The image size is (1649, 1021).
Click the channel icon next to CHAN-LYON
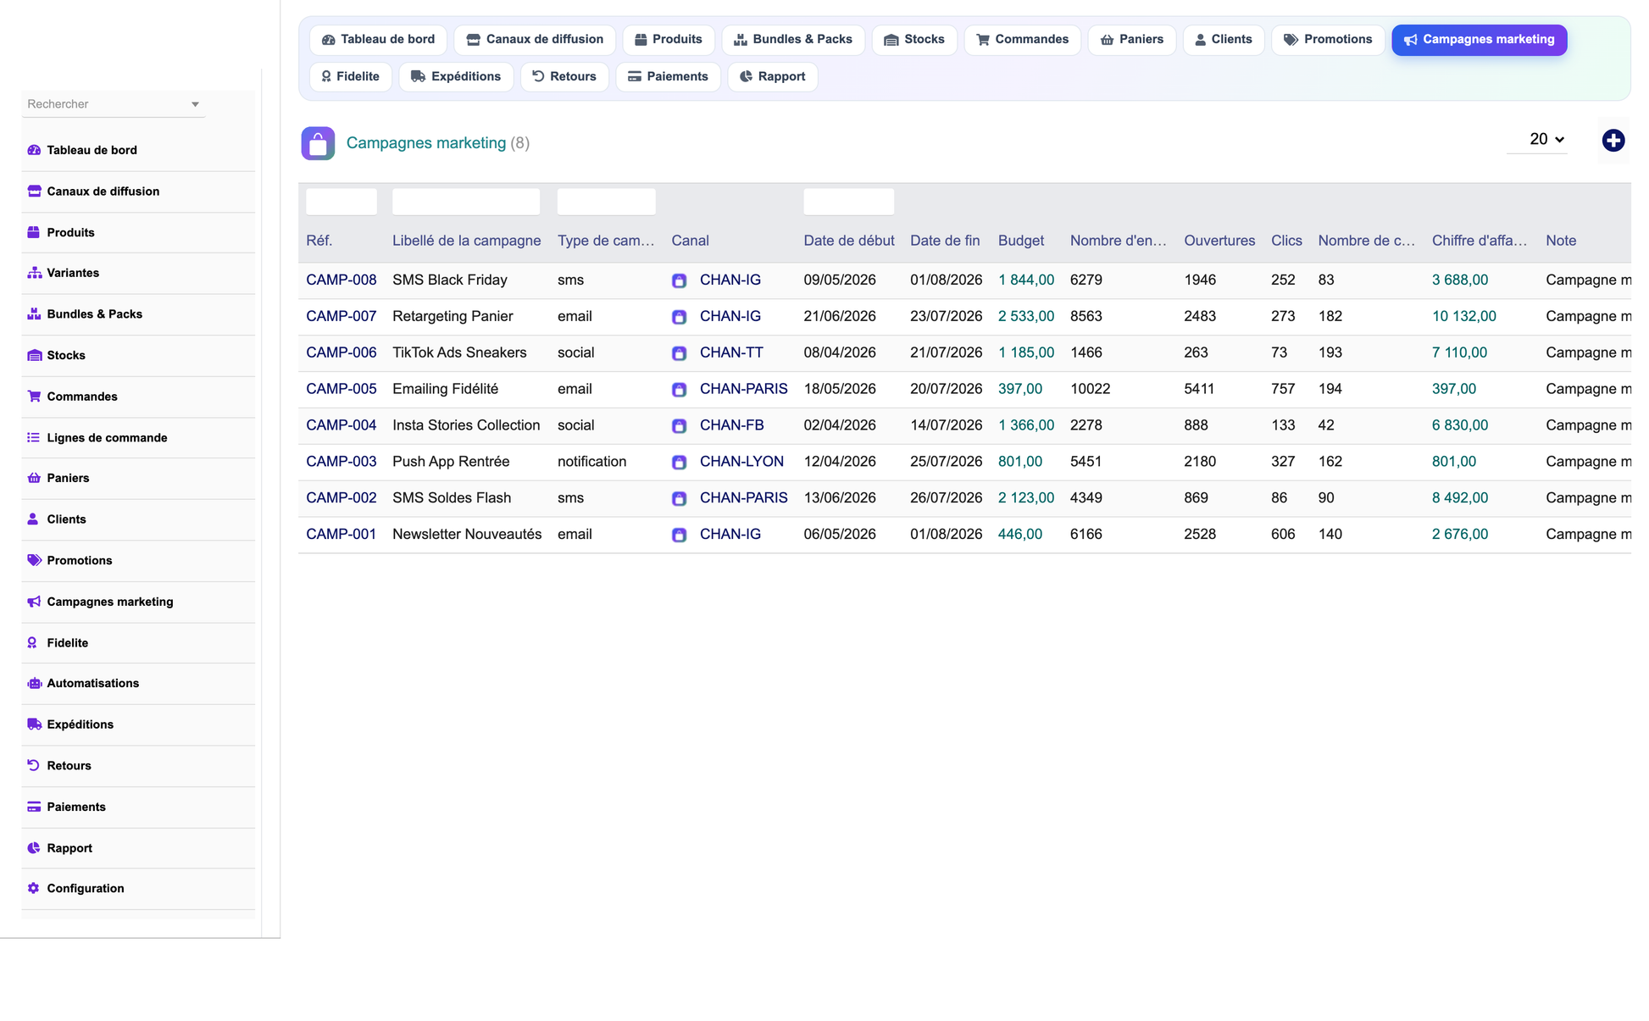[679, 463]
